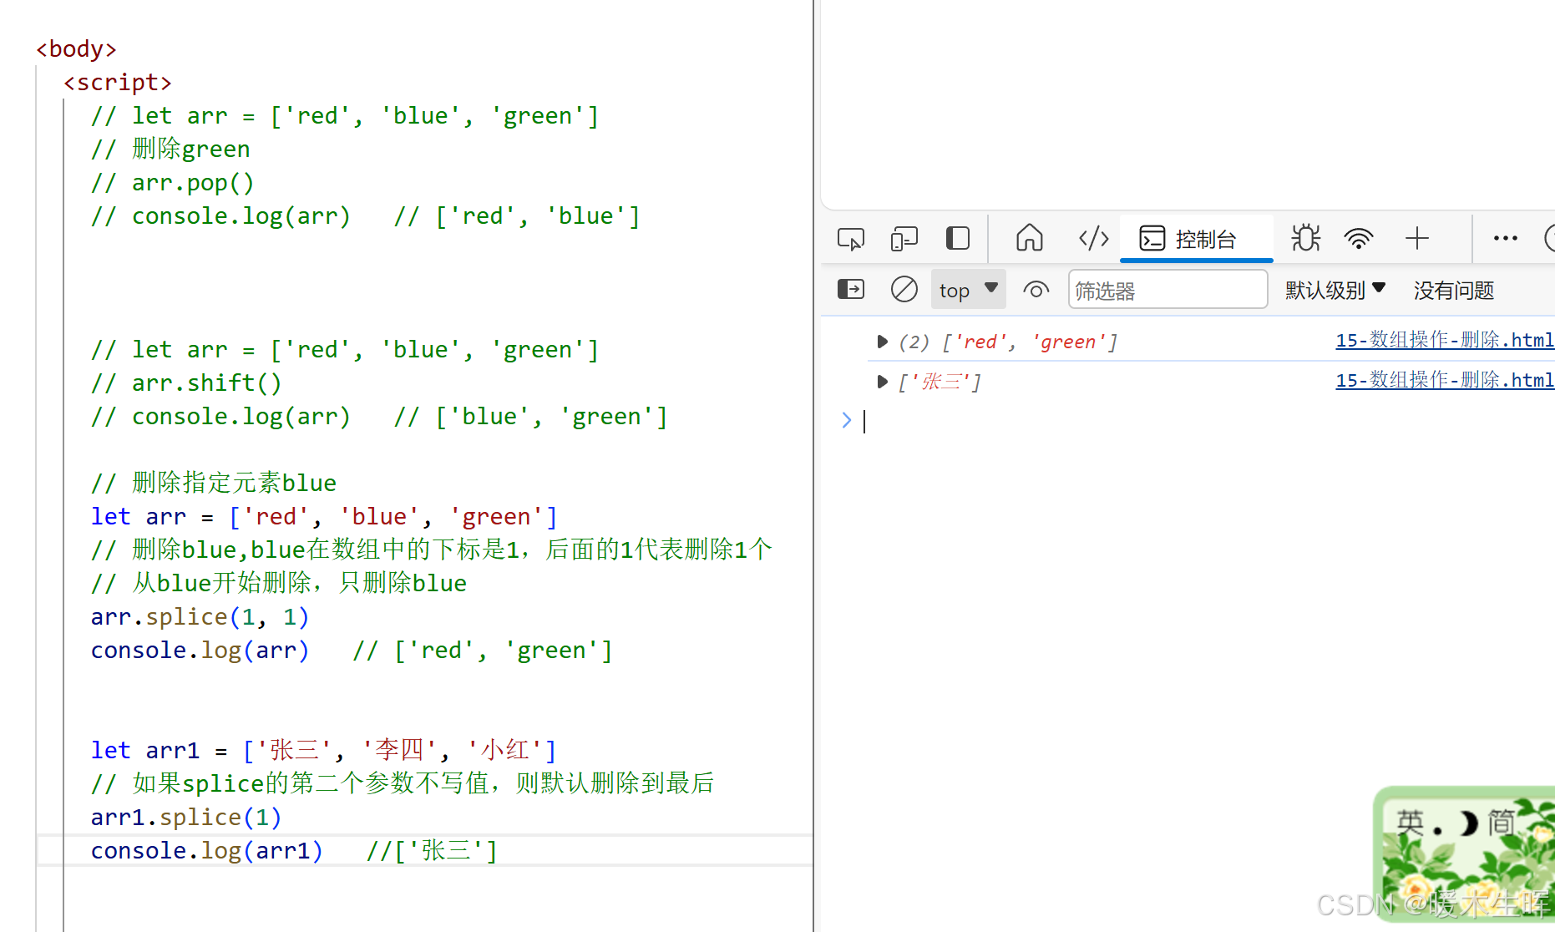Open the top frame context dropdown
Screen dimensions: 1555x932
click(x=967, y=289)
